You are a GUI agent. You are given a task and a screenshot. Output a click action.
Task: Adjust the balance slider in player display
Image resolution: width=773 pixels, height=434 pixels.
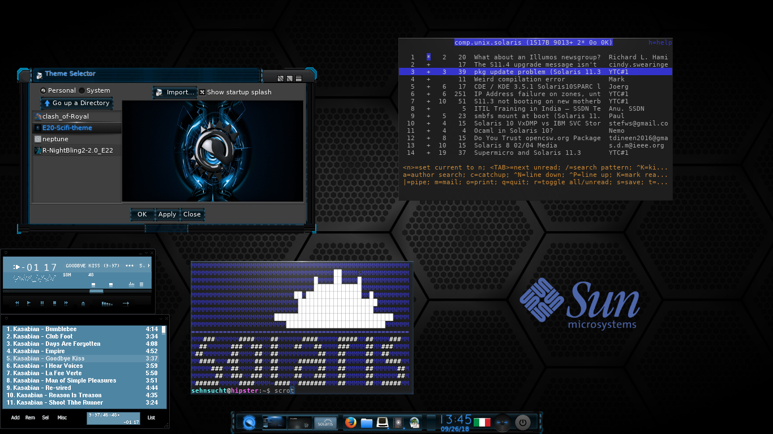point(111,284)
